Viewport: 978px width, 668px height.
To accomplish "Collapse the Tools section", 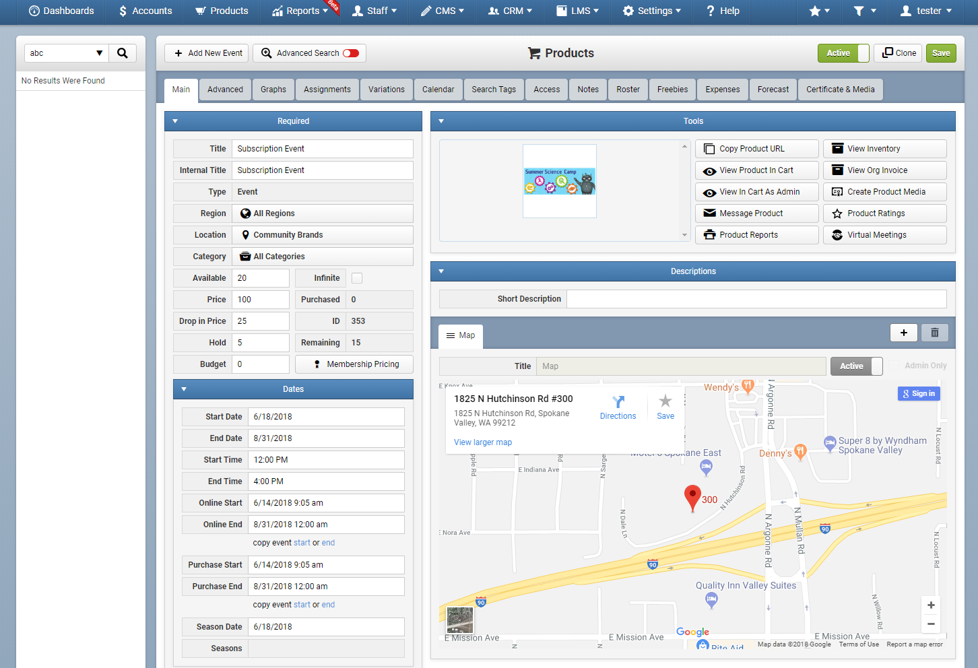I will pos(441,121).
